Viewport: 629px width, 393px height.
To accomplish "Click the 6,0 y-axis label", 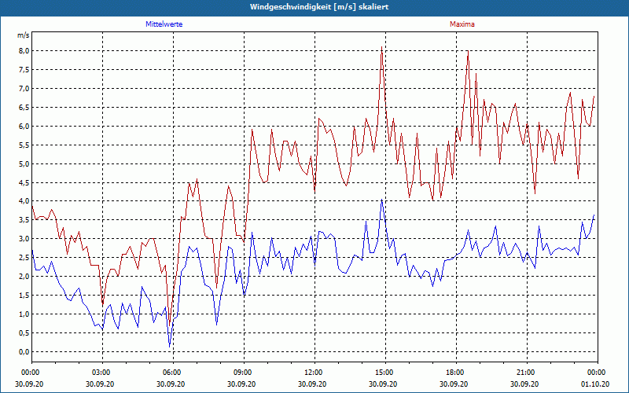I will point(23,126).
